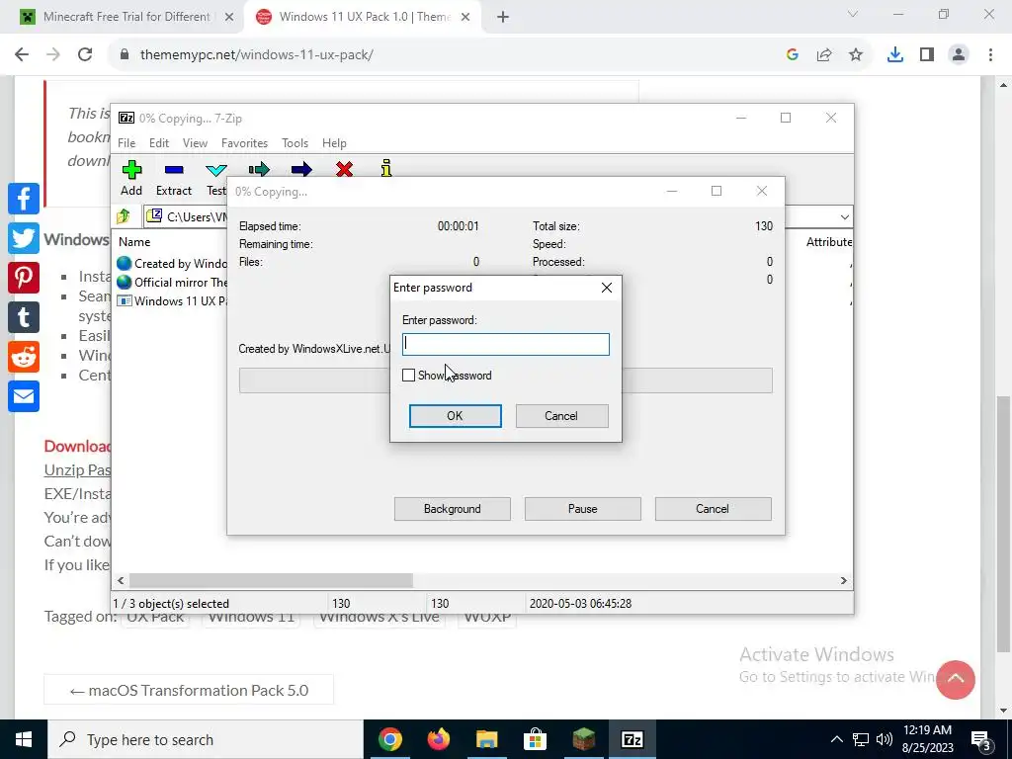The width and height of the screenshot is (1012, 759).
Task: Open the notification center icon
Action: 981,739
